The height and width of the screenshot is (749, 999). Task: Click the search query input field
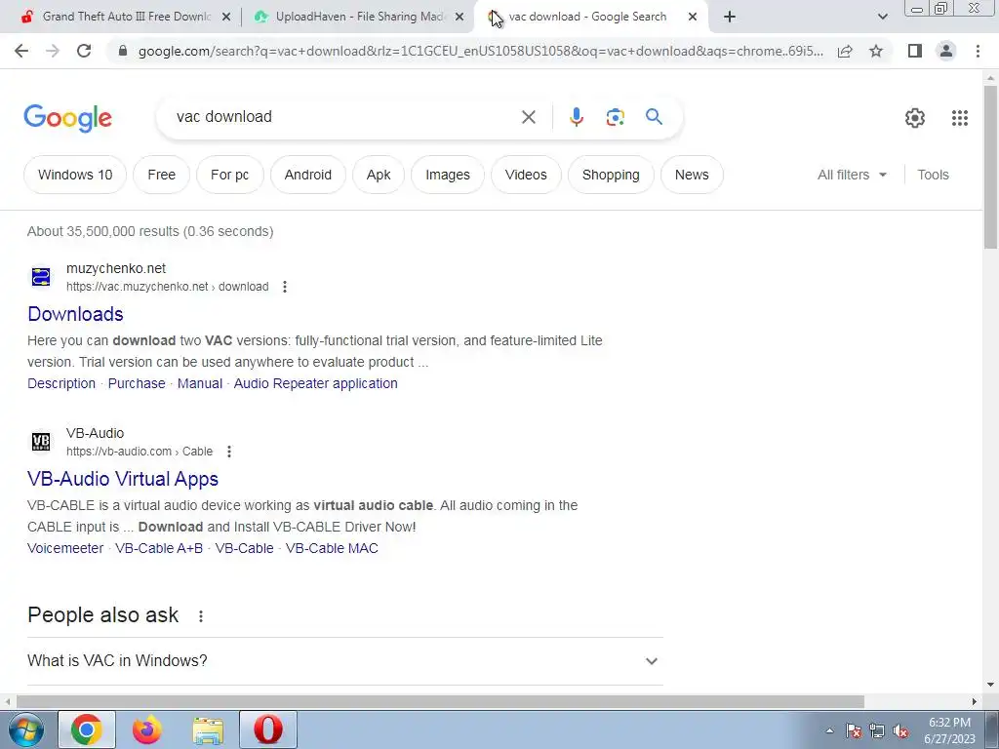click(344, 117)
